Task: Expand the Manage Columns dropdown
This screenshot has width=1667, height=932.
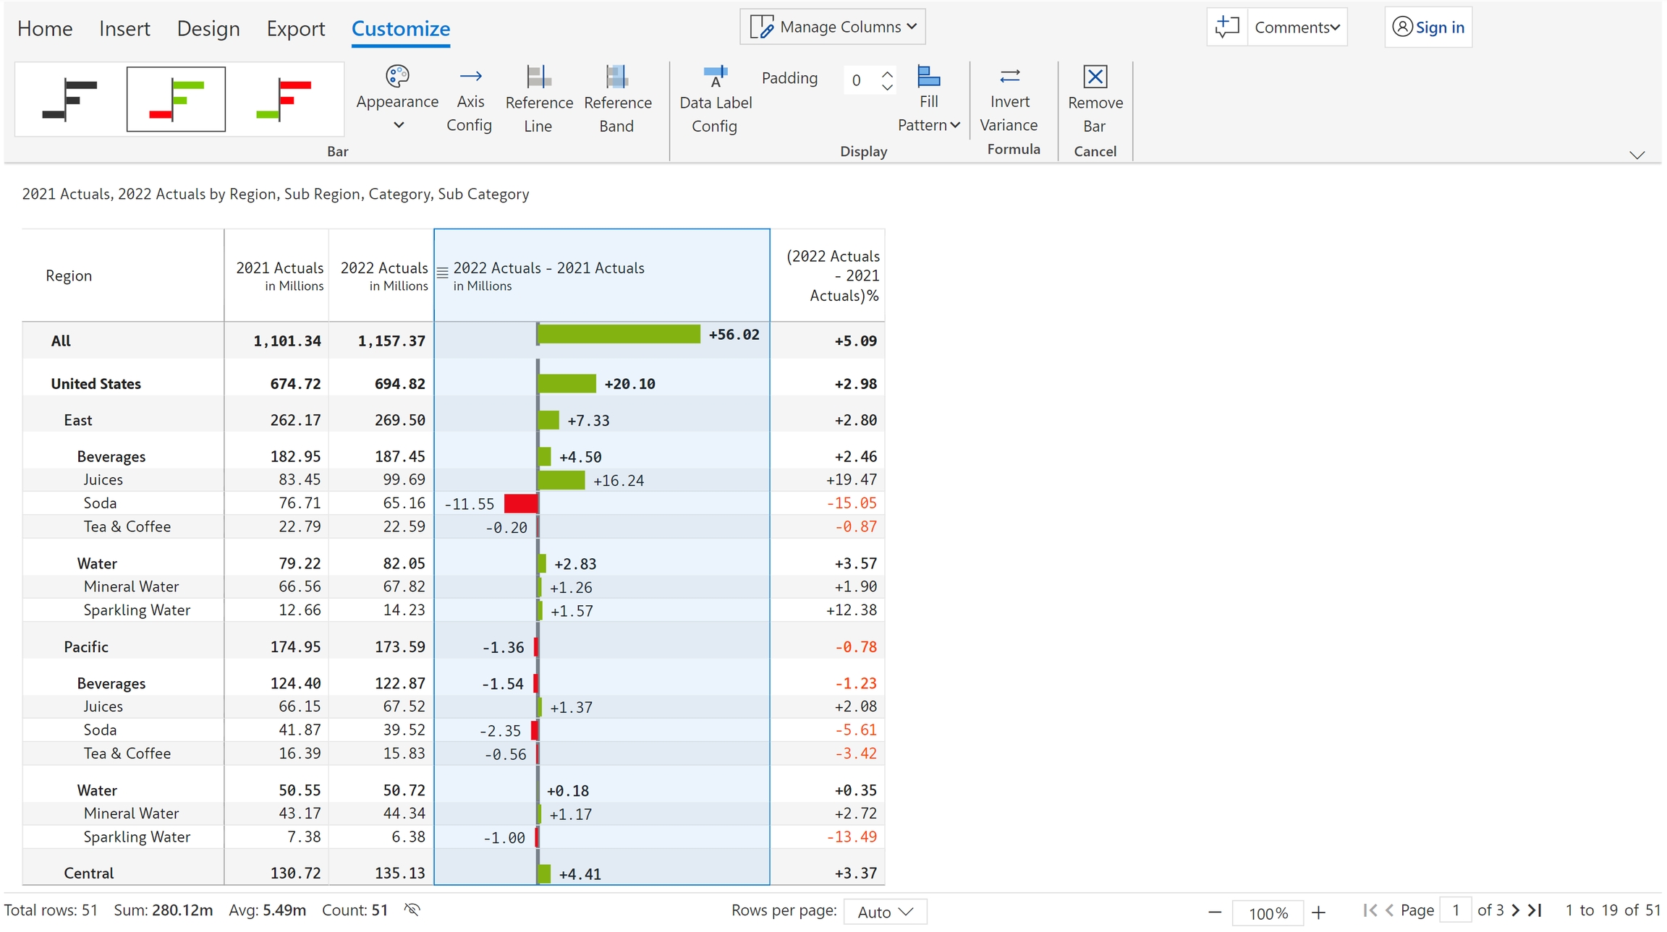Action: (x=833, y=27)
